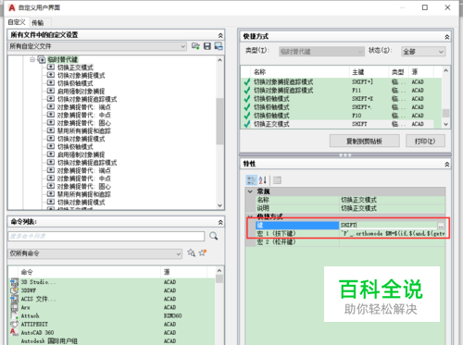Viewport: 463px width, 345px height.
Task: Click the 键 property value field SHIFT
Action: click(388, 226)
